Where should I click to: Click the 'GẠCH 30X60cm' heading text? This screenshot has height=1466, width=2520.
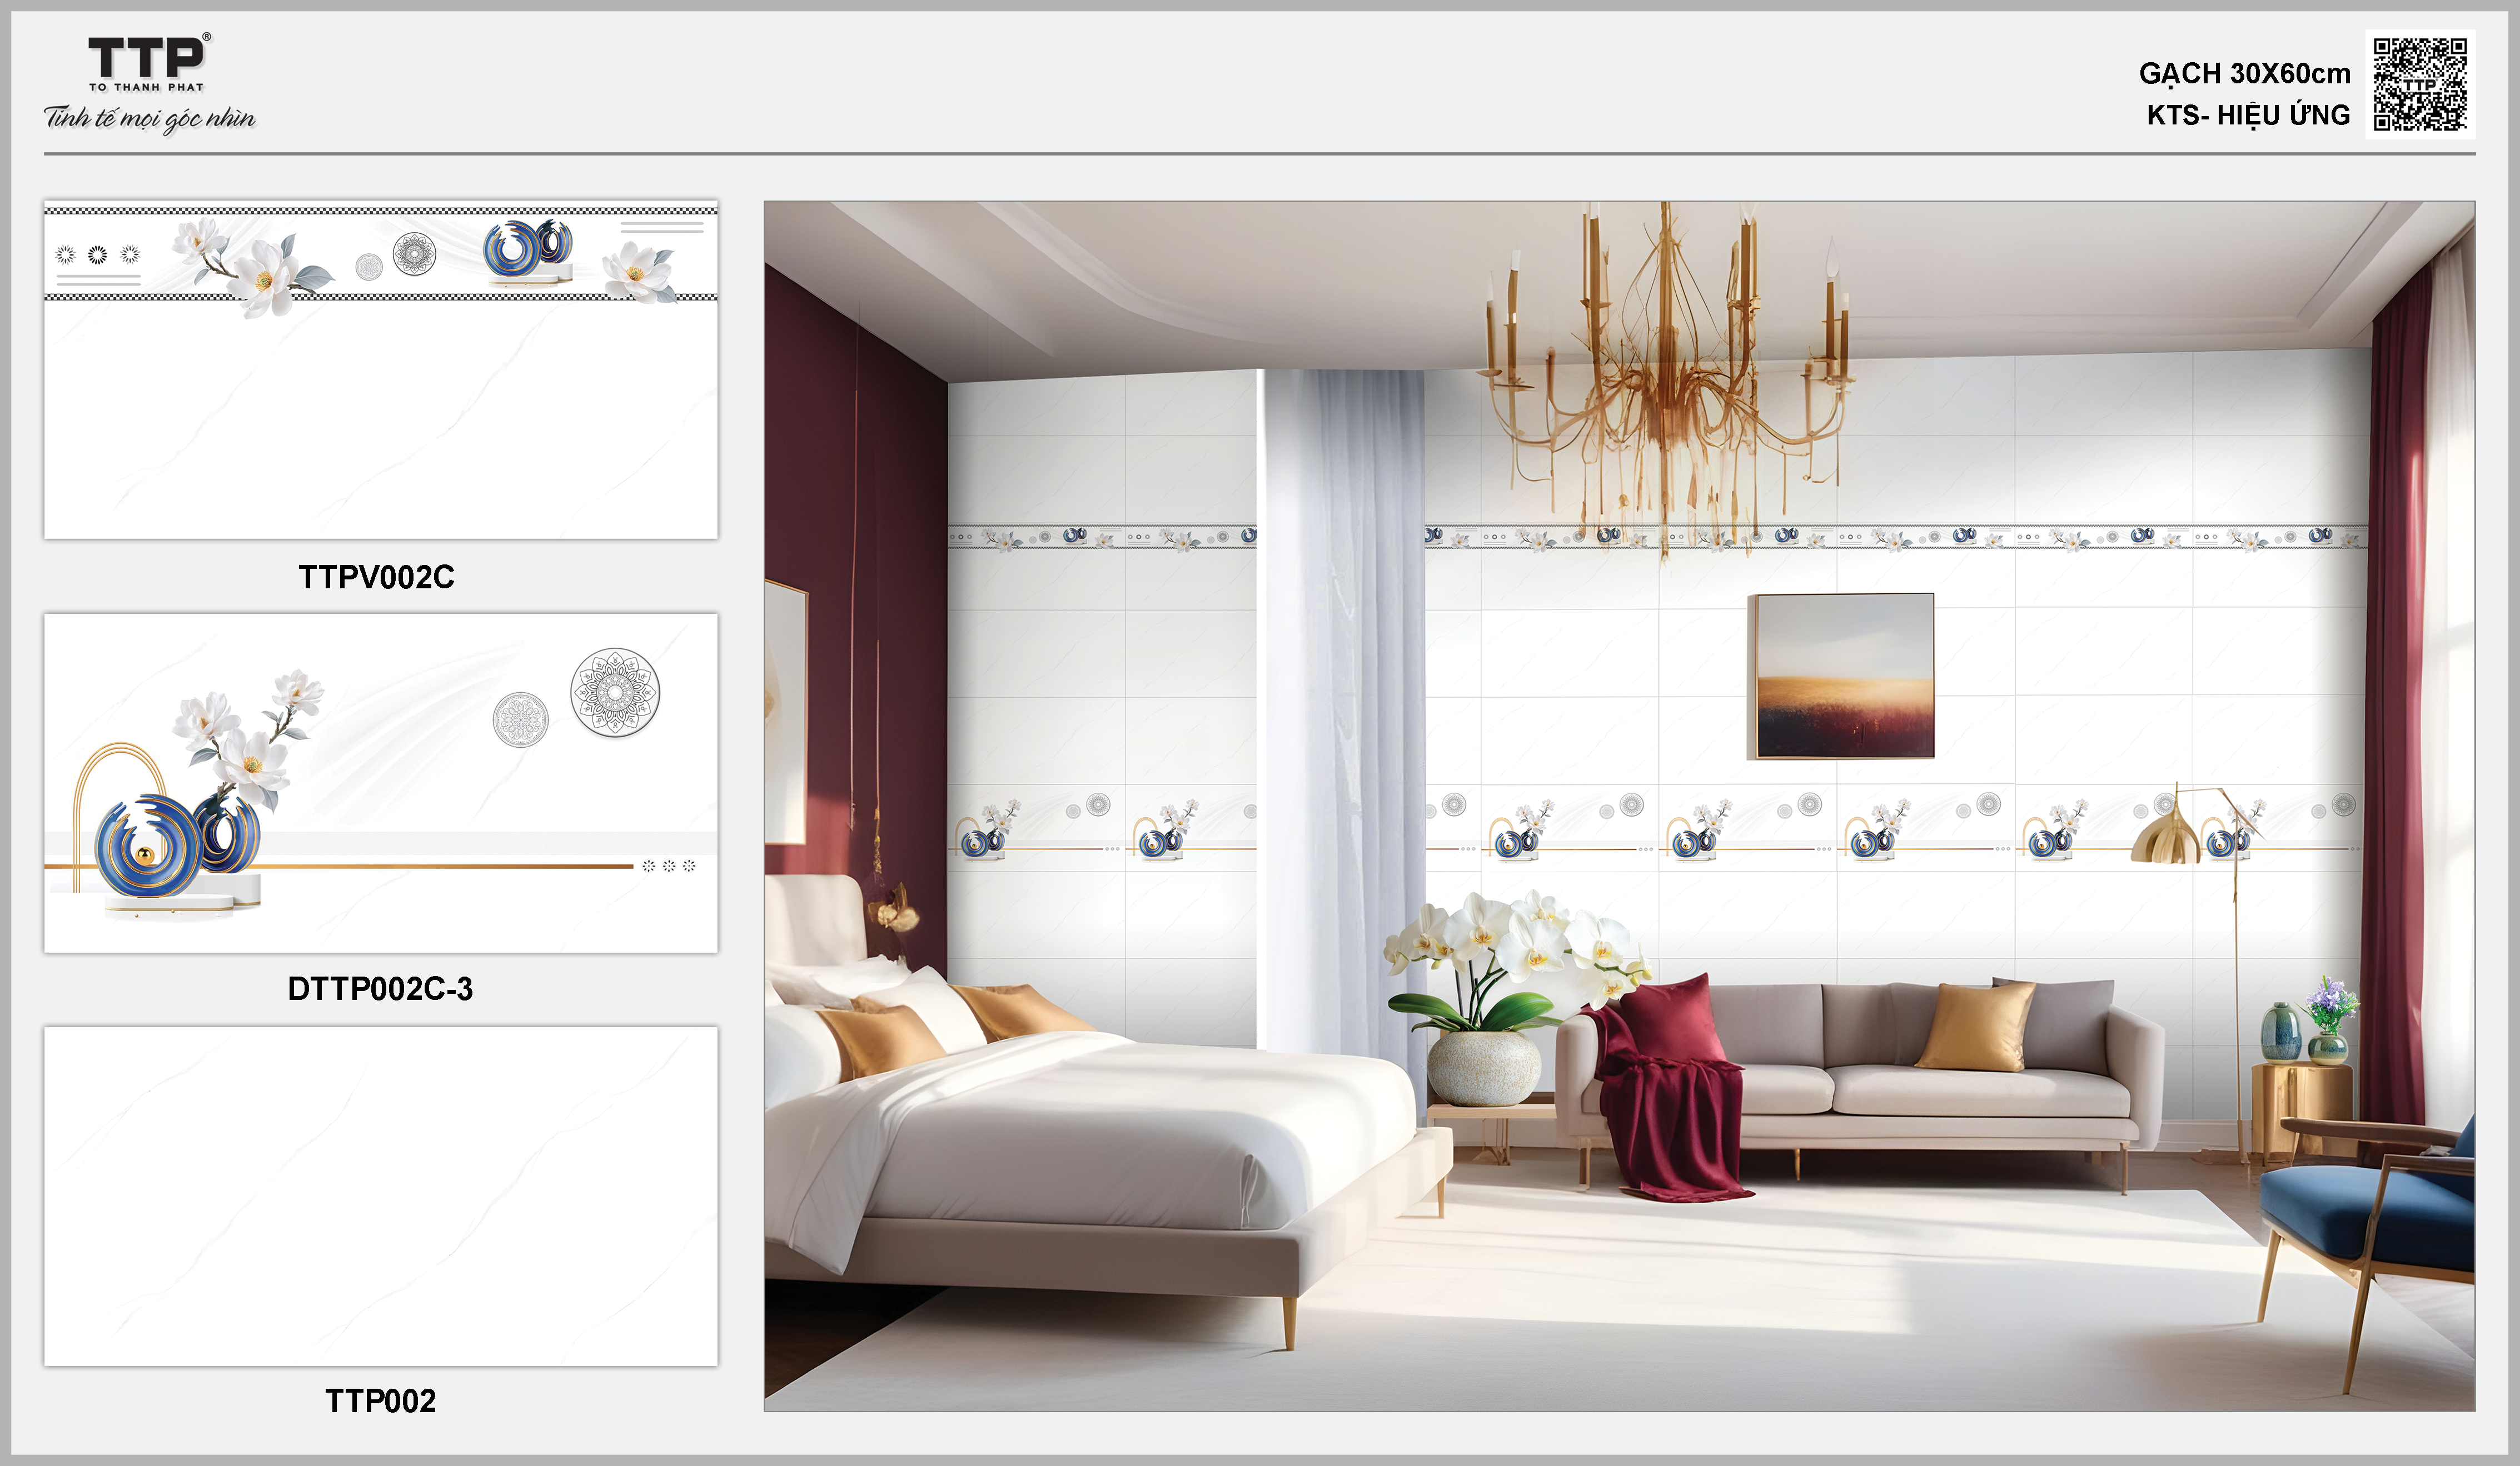pyautogui.click(x=2245, y=74)
